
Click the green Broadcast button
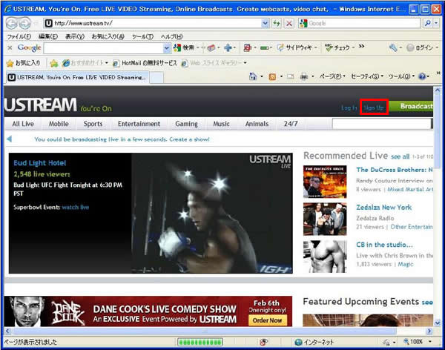coord(411,106)
